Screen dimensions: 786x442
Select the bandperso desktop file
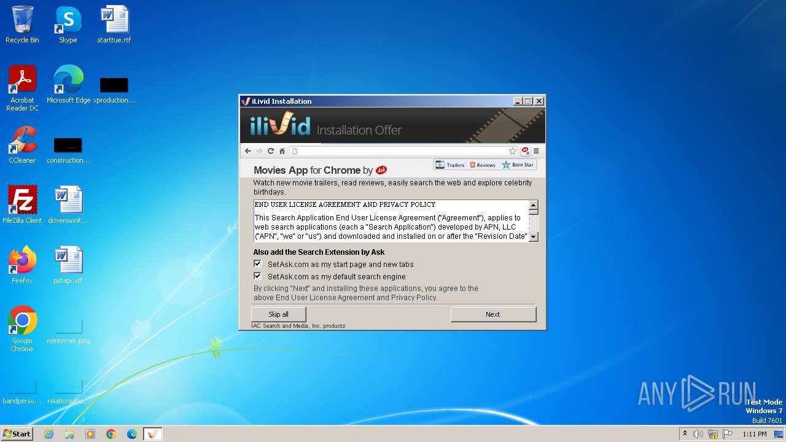[22, 392]
